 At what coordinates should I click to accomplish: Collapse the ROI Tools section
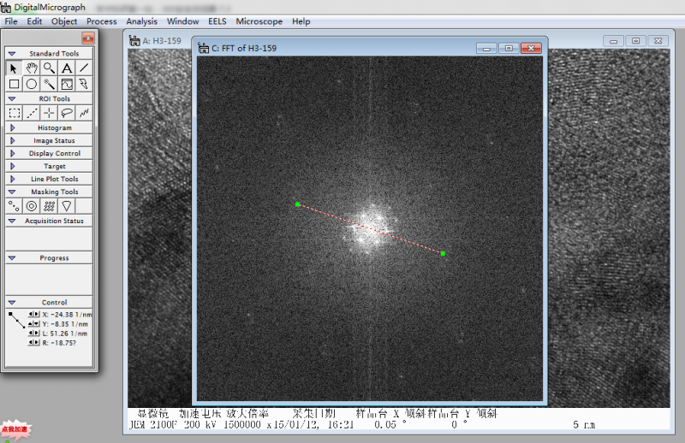pyautogui.click(x=12, y=98)
